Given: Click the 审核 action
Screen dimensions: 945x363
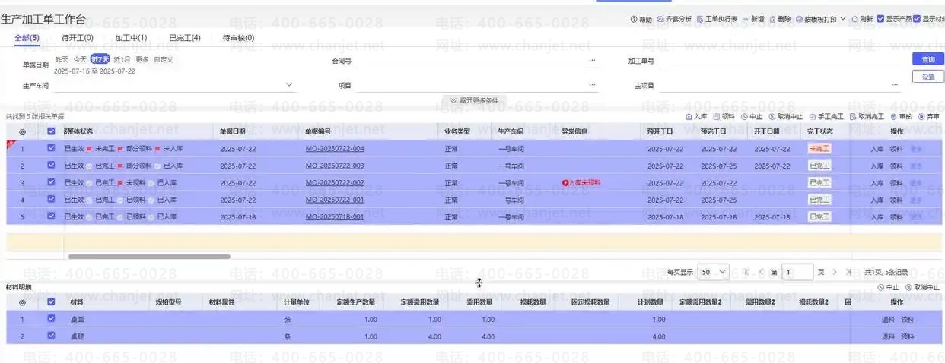Looking at the screenshot, I should 901,117.
